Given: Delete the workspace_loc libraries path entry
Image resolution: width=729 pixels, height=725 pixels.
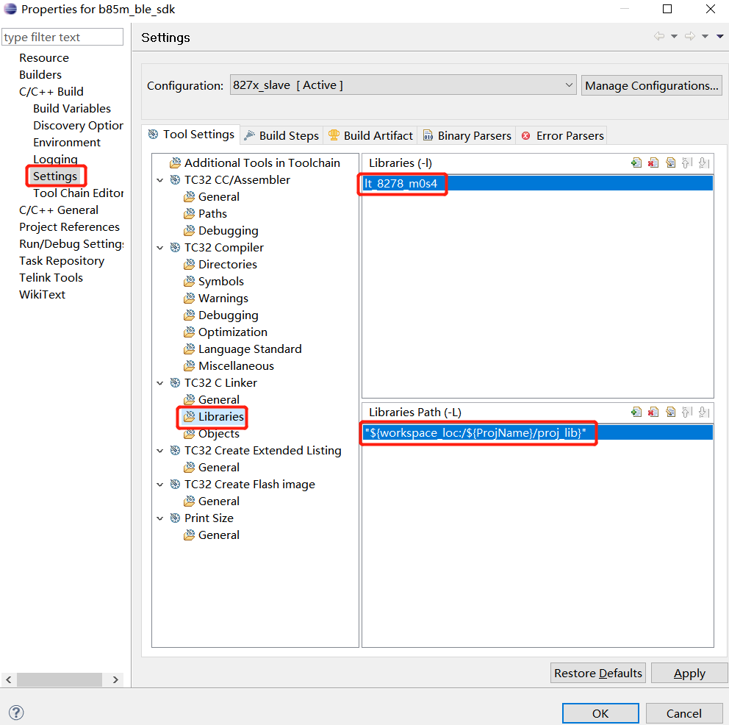Looking at the screenshot, I should [653, 412].
